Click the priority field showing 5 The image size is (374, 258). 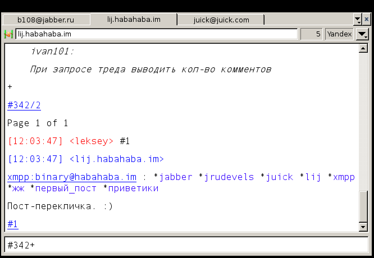[311, 34]
